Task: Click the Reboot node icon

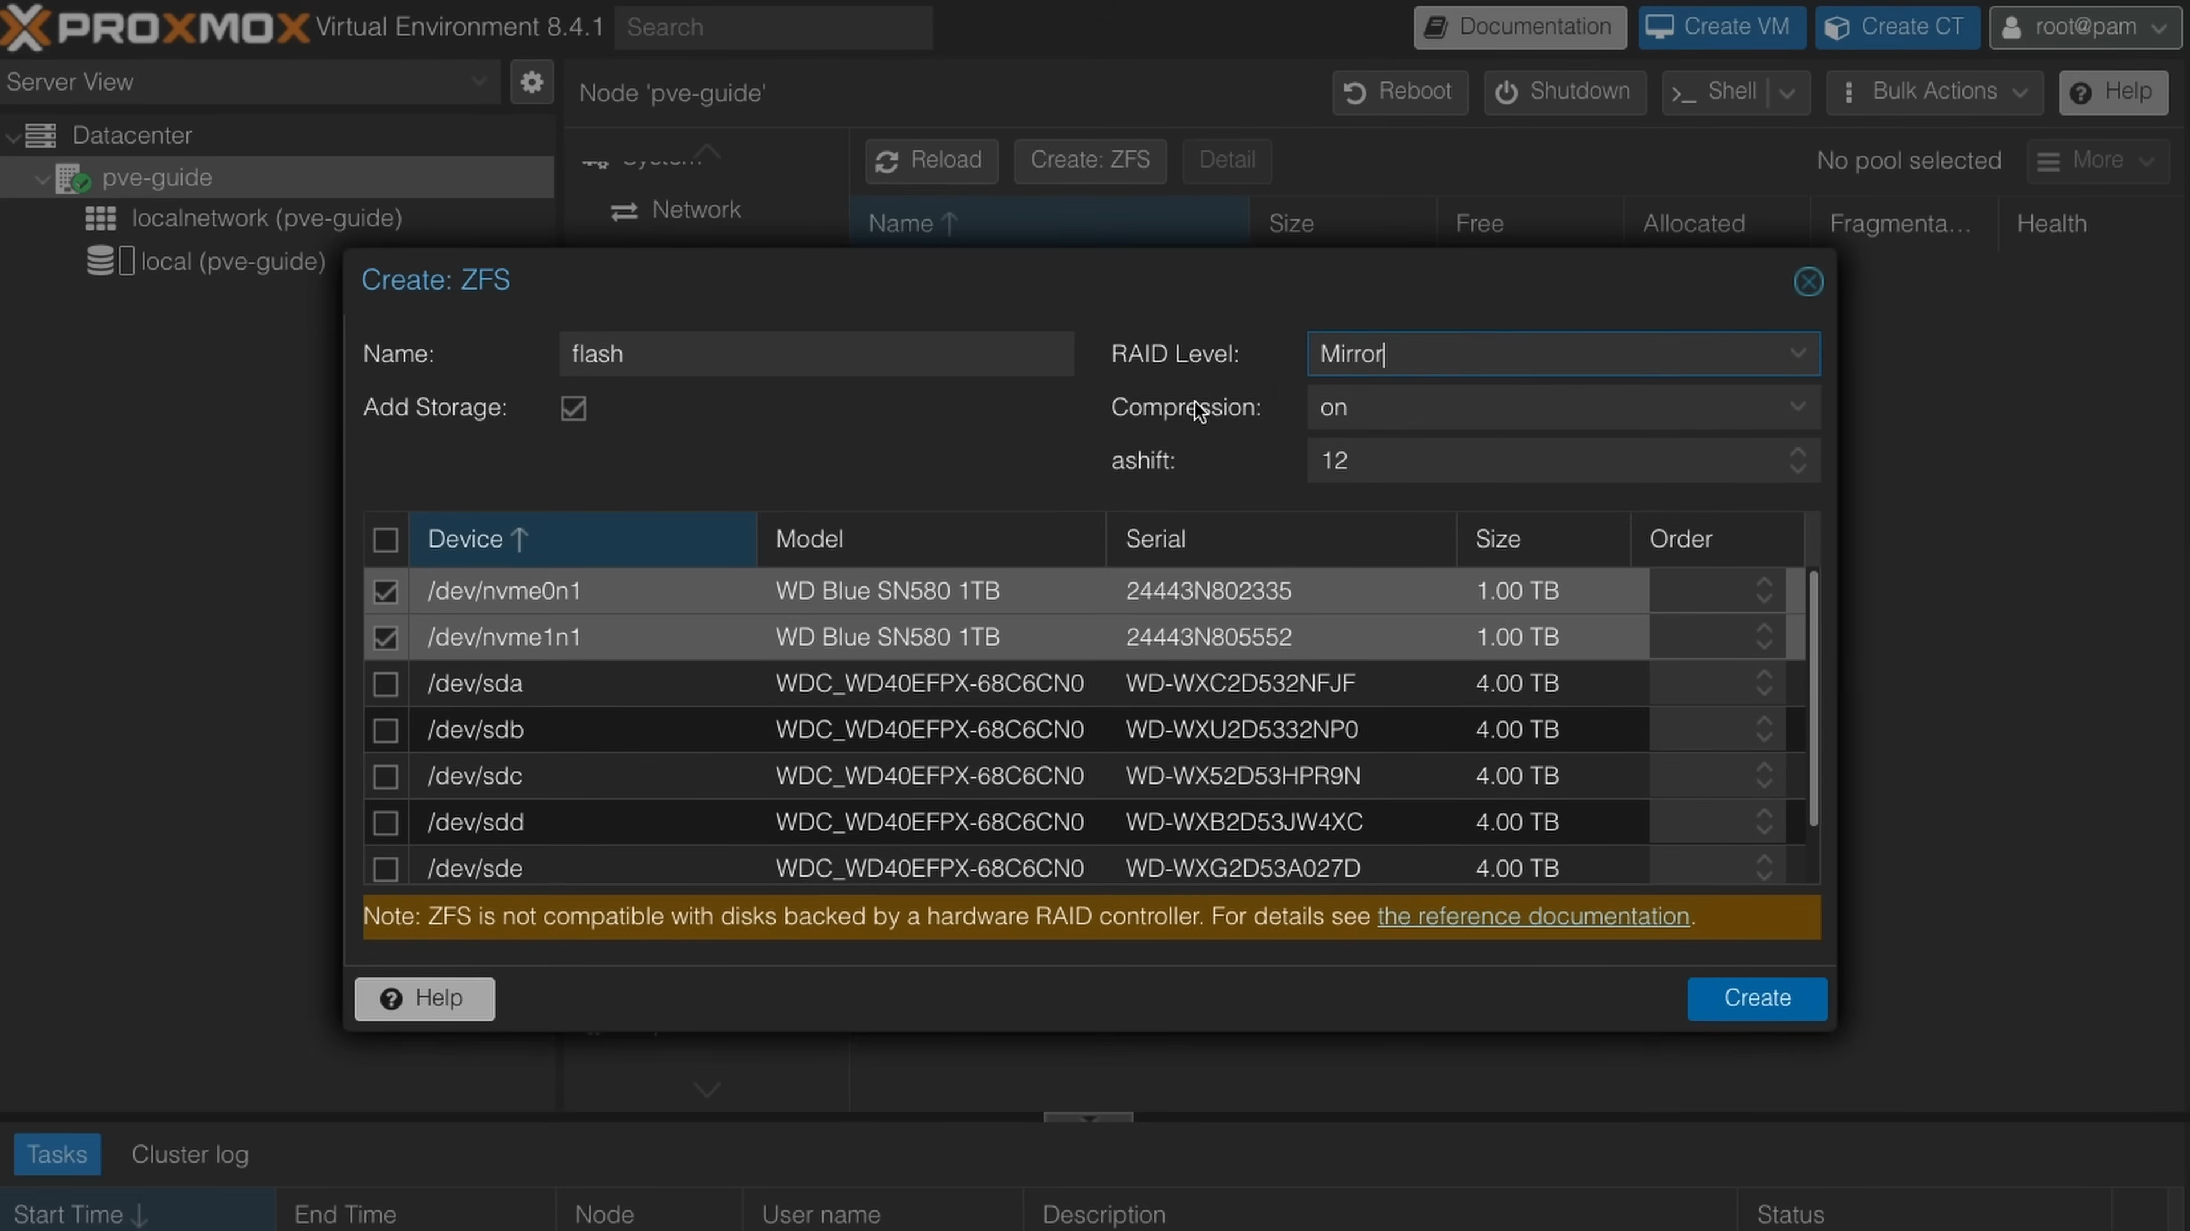Action: [x=1398, y=92]
